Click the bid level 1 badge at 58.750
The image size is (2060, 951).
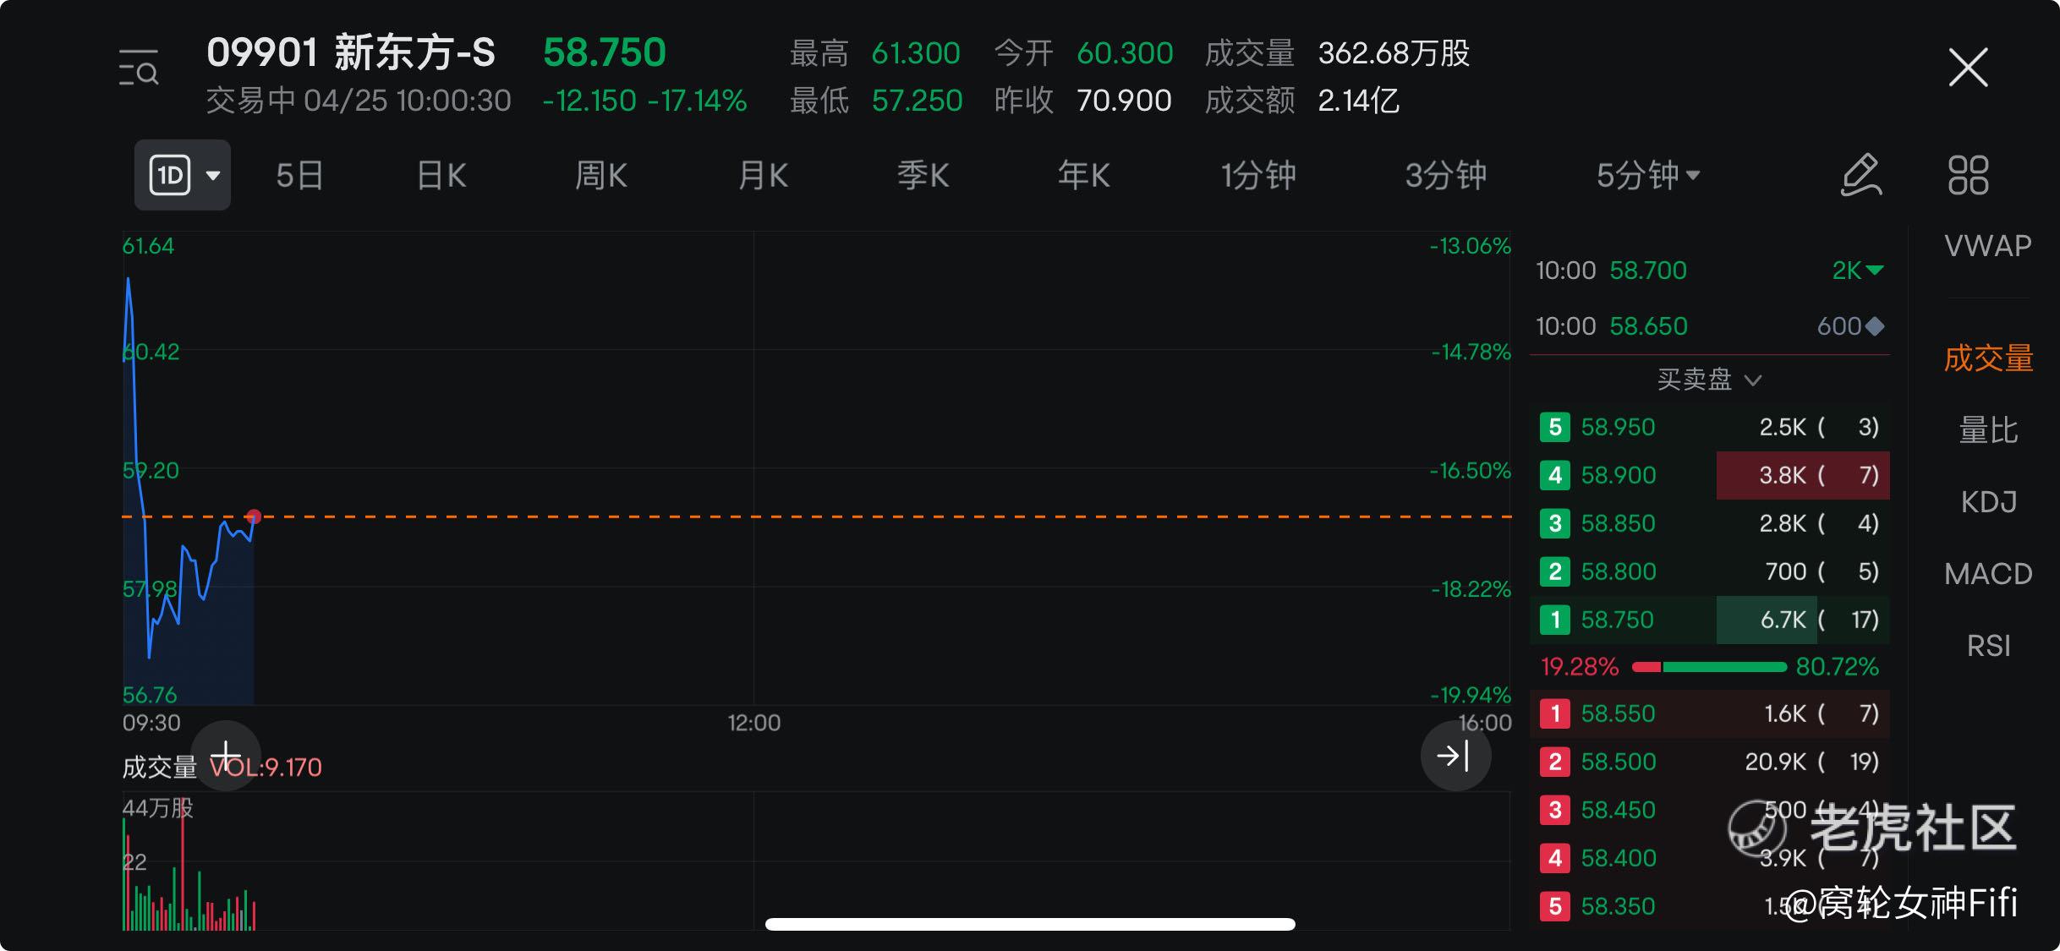tap(1554, 620)
